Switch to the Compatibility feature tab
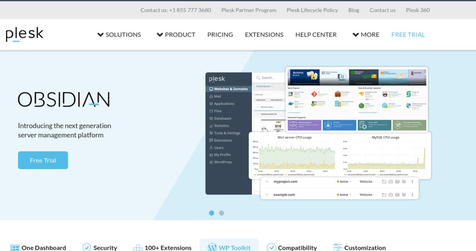This screenshot has width=476, height=251. [x=292, y=248]
